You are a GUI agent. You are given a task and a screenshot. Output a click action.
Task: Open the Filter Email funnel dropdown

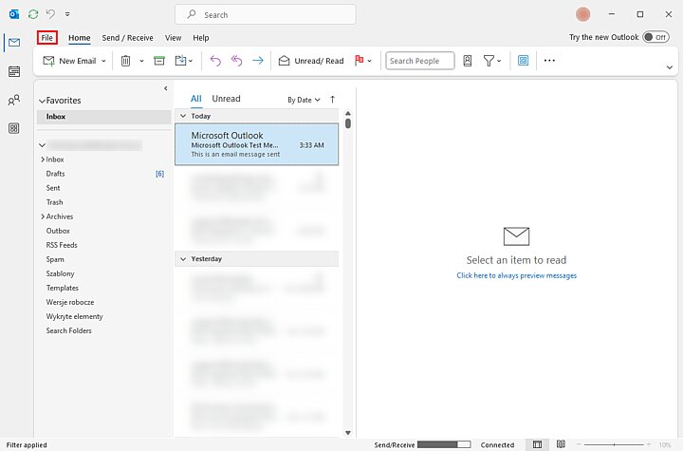point(492,61)
